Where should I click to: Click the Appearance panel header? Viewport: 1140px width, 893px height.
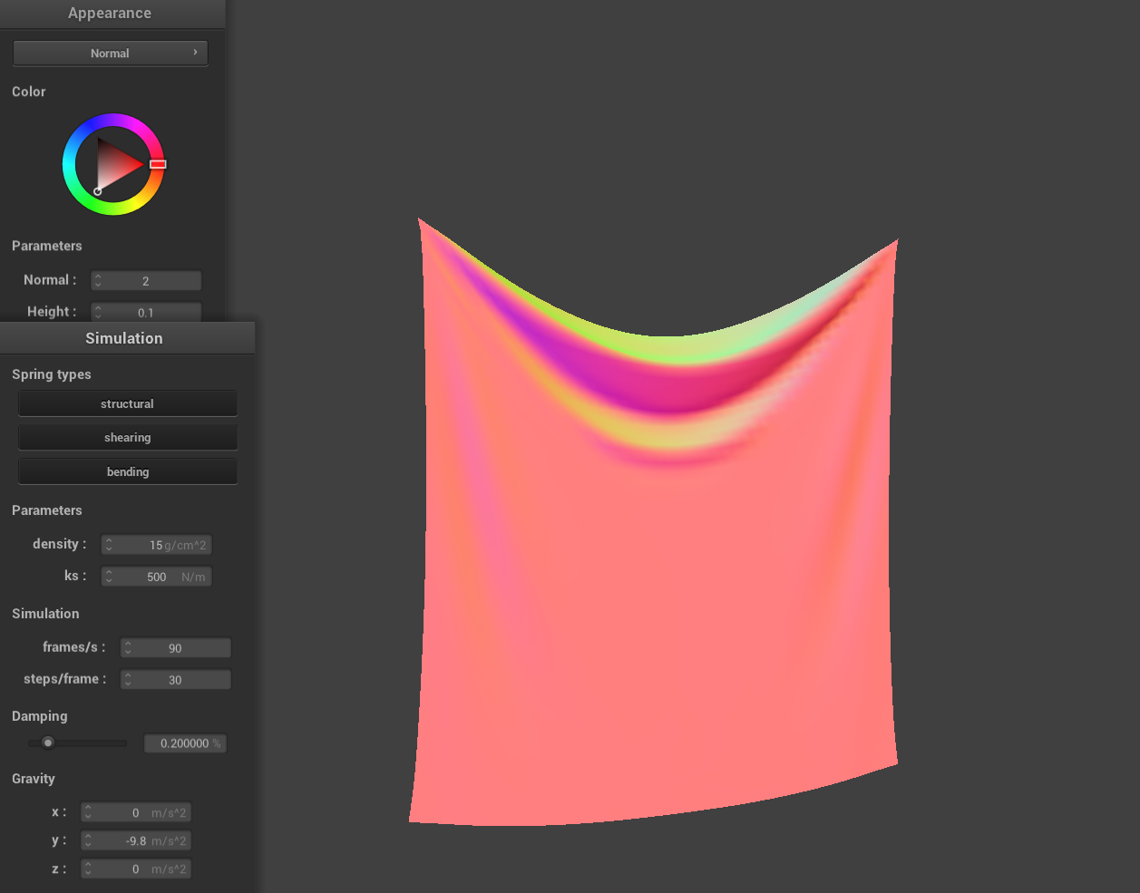[x=110, y=14]
